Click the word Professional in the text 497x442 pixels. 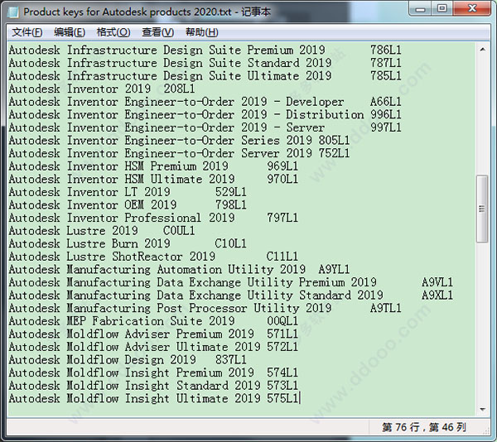[x=163, y=219]
